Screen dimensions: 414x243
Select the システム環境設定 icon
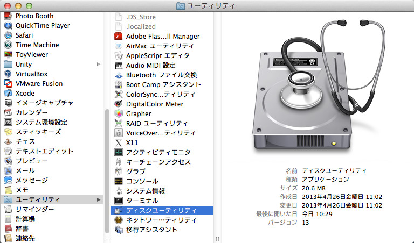coord(8,122)
